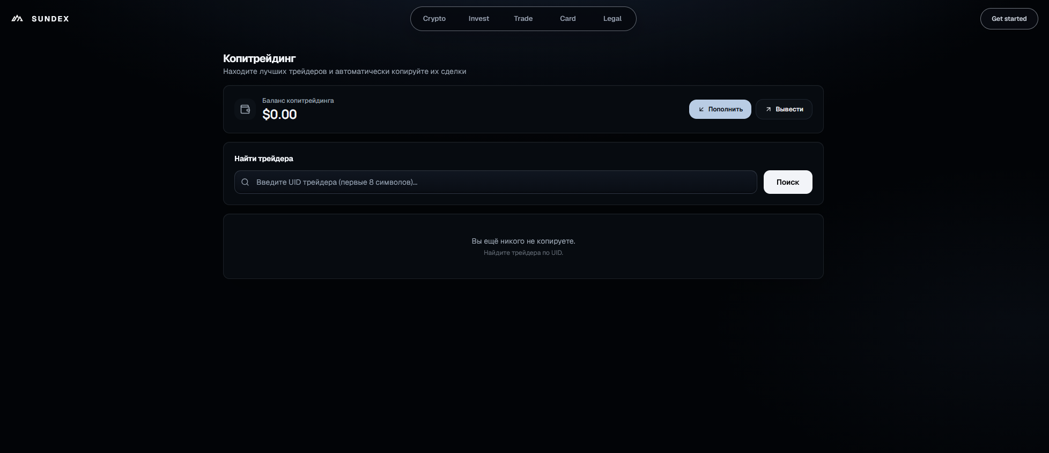Click Вывести to withdraw funds
Viewport: 1049px width, 453px height.
point(784,109)
